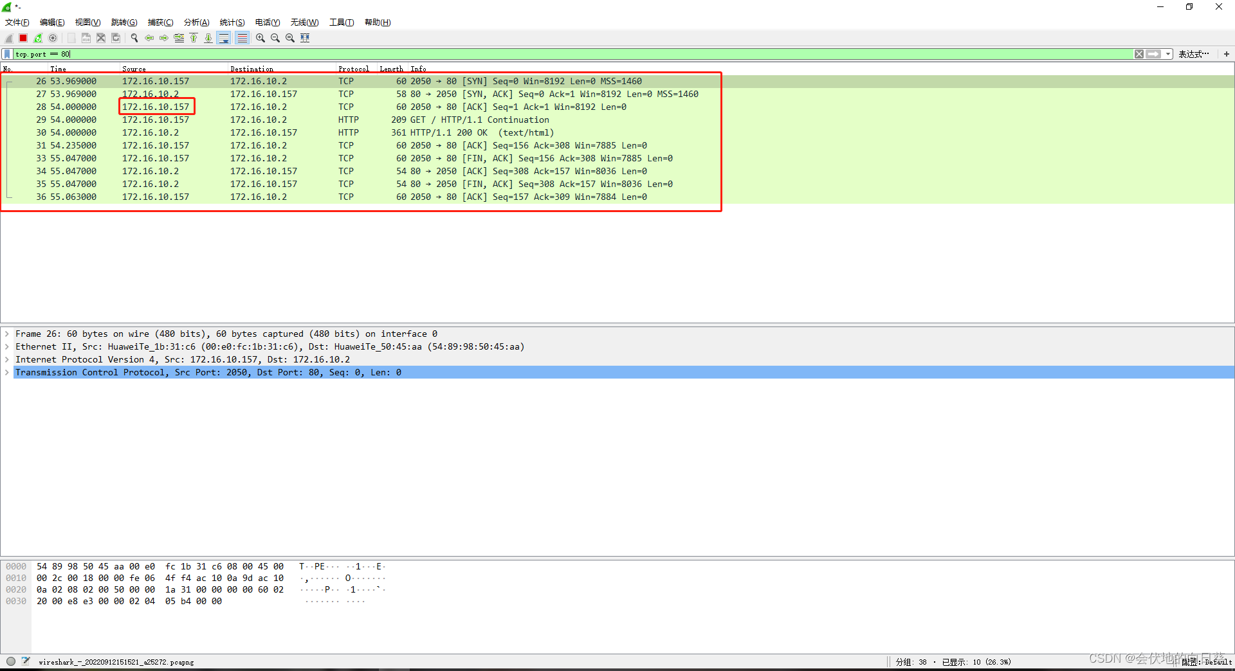Add a filter button with plus
The width and height of the screenshot is (1235, 671).
(1227, 54)
